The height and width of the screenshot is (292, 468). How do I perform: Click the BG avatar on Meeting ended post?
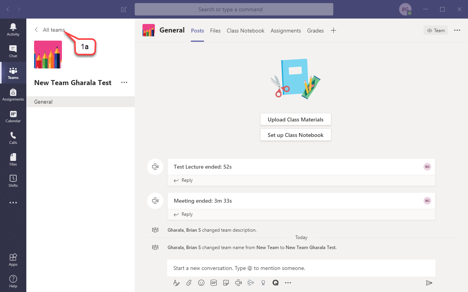[427, 201]
